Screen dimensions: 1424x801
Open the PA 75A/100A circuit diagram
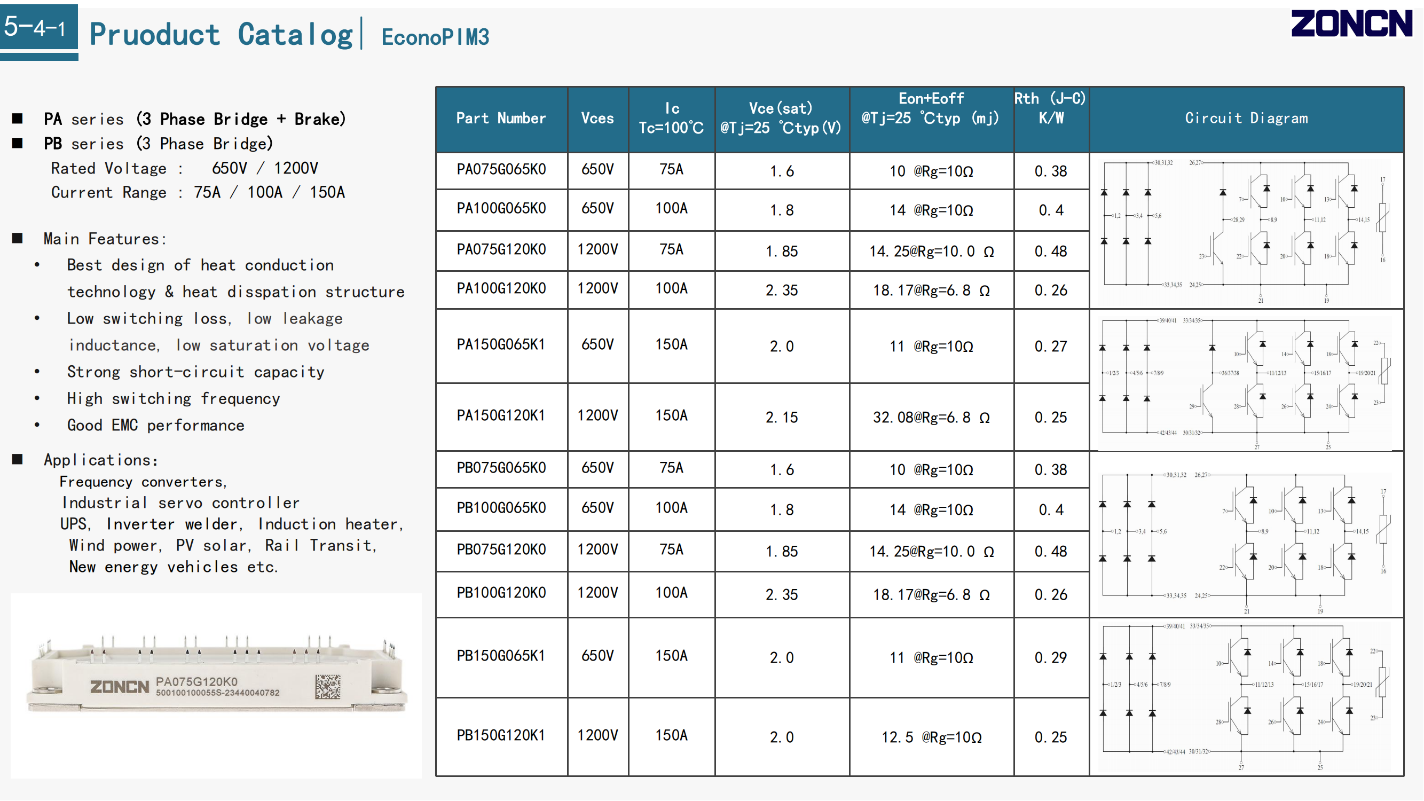pos(1246,231)
